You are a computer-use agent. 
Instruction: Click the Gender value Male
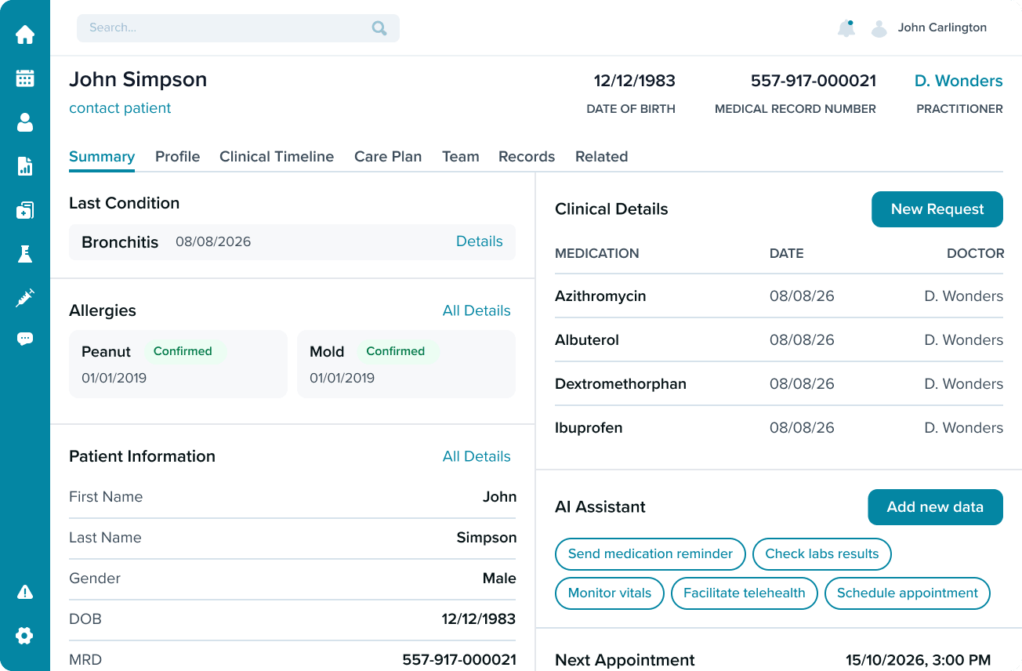pyautogui.click(x=499, y=579)
